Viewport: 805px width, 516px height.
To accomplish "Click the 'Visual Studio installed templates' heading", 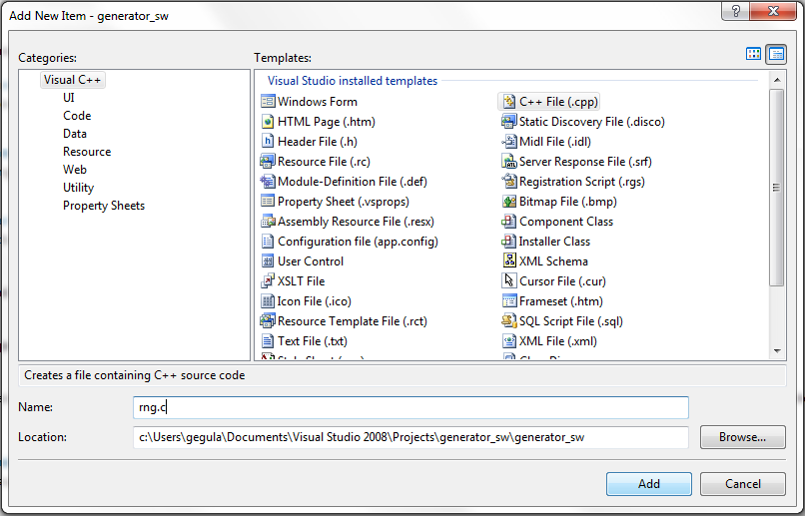I will (x=353, y=81).
